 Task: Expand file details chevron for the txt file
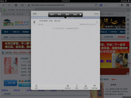point(97,22)
